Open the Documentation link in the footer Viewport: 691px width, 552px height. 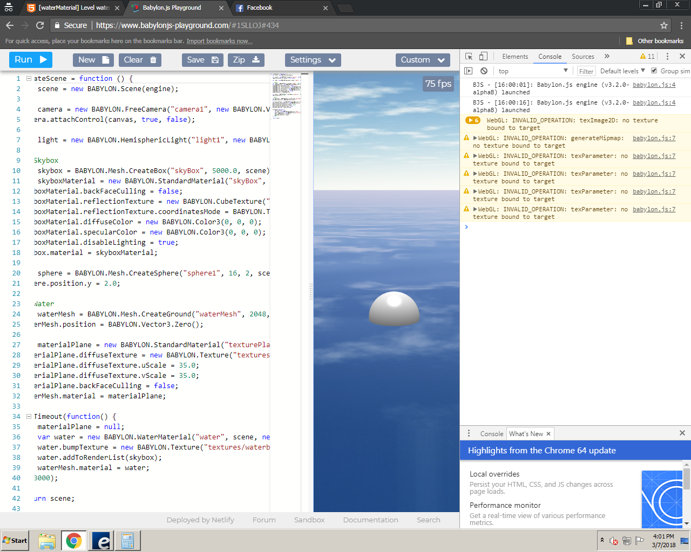370,520
